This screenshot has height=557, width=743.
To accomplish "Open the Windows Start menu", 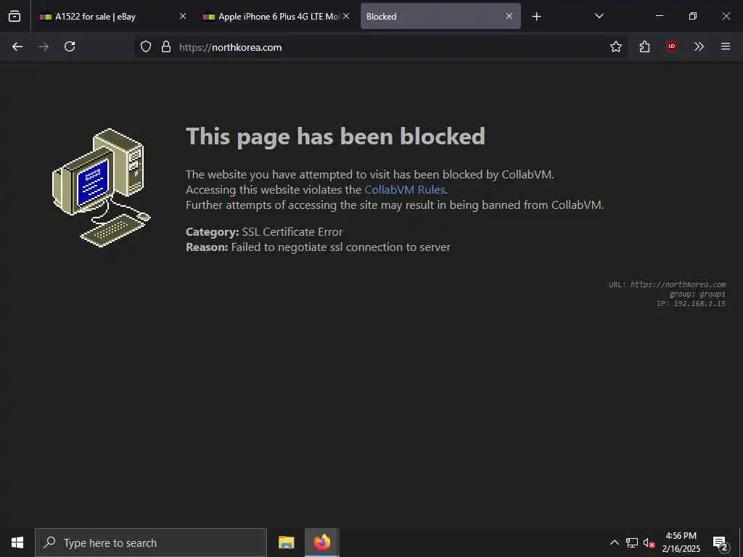I will click(17, 542).
